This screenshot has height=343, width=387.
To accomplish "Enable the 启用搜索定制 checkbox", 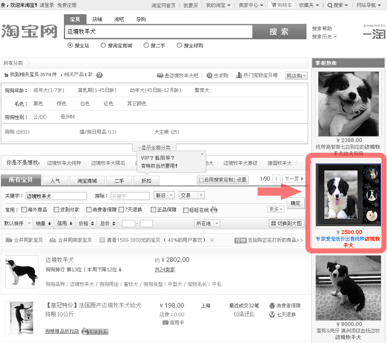I will pos(201,180).
